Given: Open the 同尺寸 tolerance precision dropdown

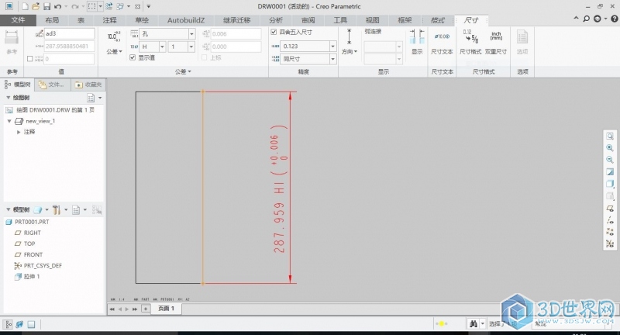Looking at the screenshot, I should (332, 59).
